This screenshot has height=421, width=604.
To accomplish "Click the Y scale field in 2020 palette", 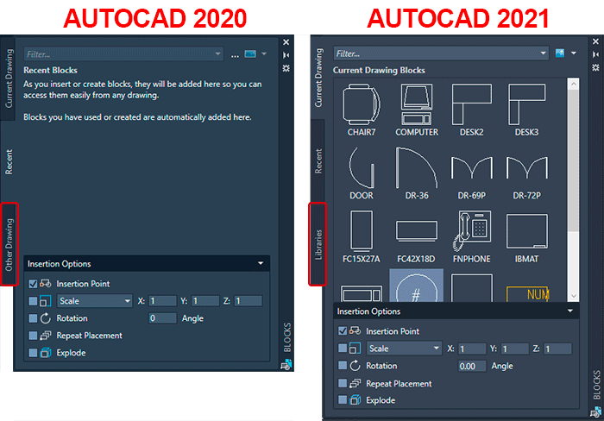I will 205,301.
